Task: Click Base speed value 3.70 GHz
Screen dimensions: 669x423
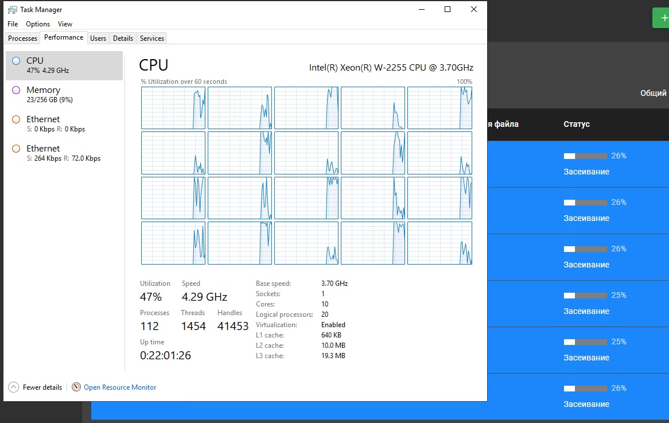Action: pyautogui.click(x=334, y=284)
